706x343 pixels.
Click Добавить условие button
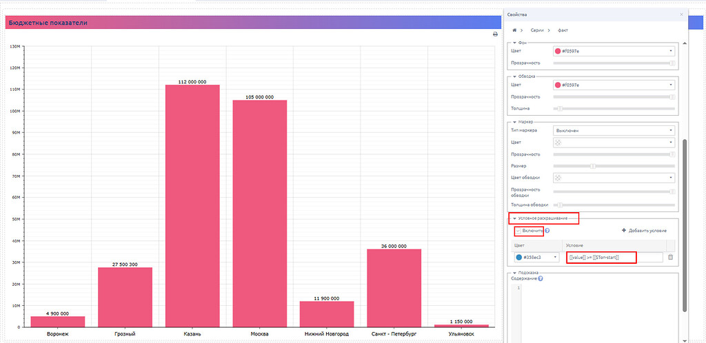[x=644, y=231]
